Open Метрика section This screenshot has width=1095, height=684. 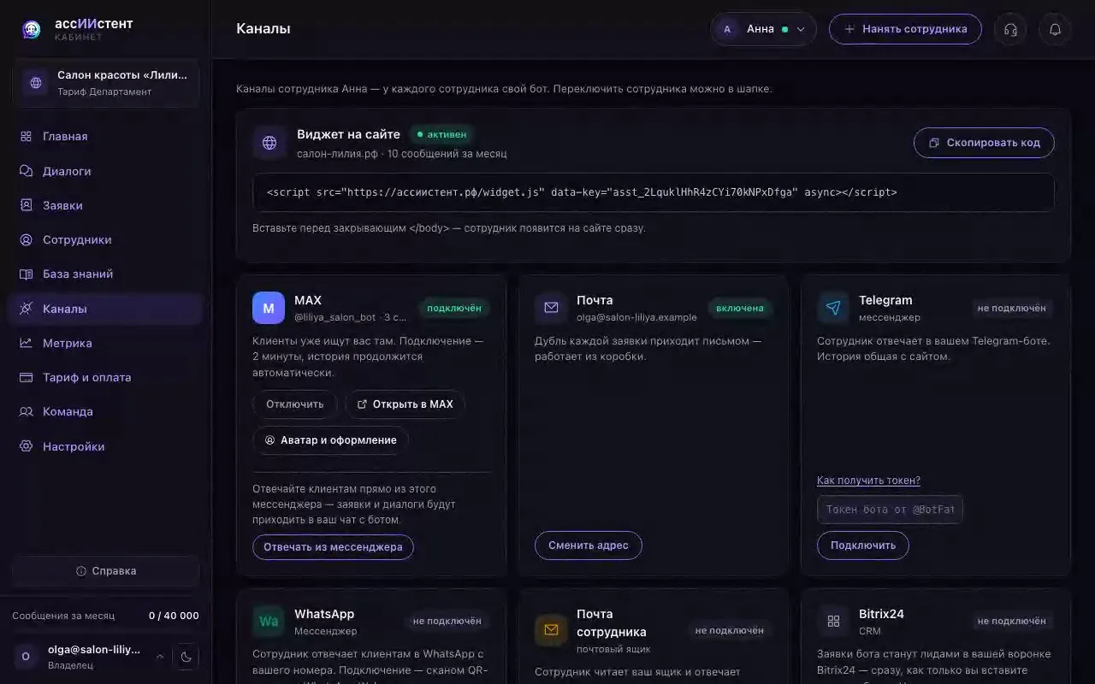pos(104,343)
